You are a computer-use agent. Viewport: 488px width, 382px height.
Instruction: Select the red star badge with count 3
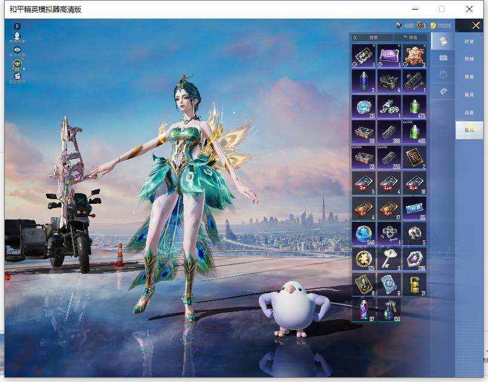[x=414, y=56]
